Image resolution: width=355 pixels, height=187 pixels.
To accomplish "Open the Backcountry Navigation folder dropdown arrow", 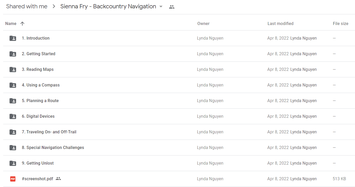I will (x=161, y=7).
